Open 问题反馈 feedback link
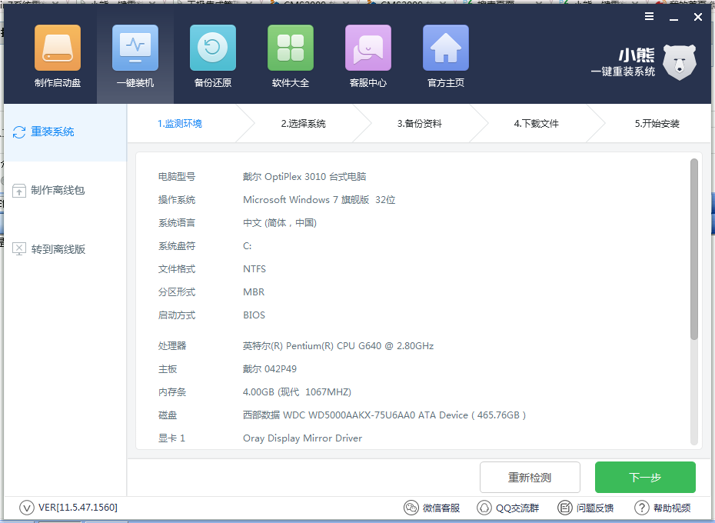 (x=586, y=508)
